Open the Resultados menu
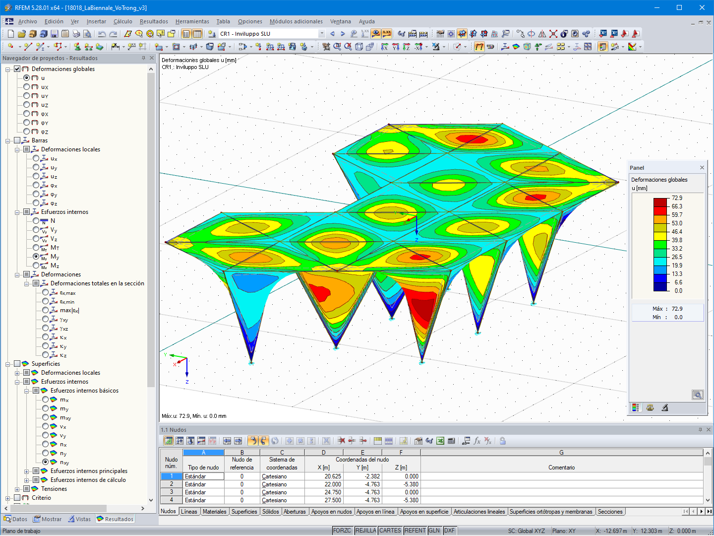Viewport: 714px width, 536px height. pyautogui.click(x=154, y=21)
